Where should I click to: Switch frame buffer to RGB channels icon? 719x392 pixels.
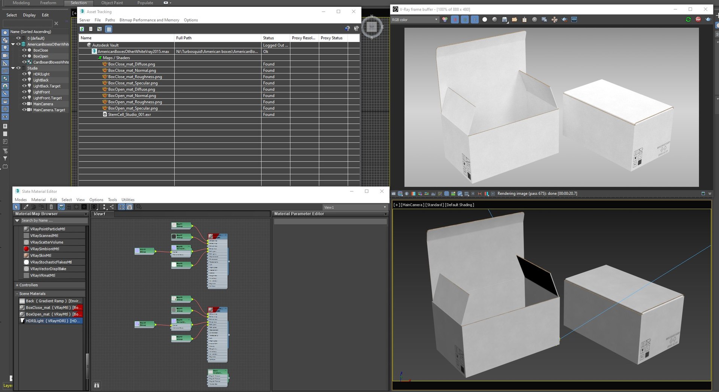pyautogui.click(x=445, y=19)
